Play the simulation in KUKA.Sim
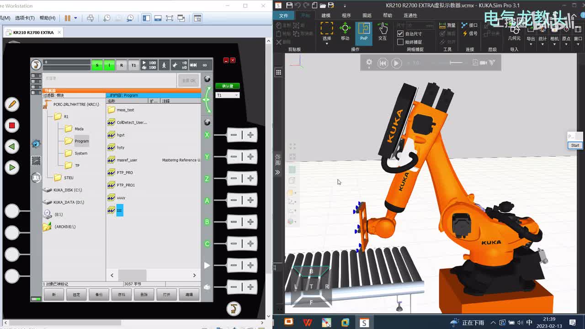Screen dimensions: 585x329 coord(396,63)
